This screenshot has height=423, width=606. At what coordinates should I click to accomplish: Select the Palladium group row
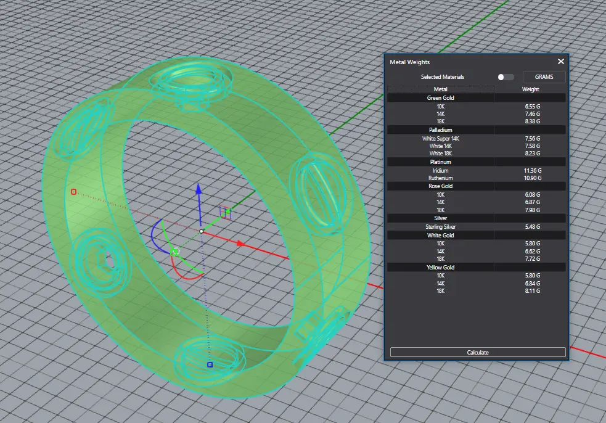477,130
